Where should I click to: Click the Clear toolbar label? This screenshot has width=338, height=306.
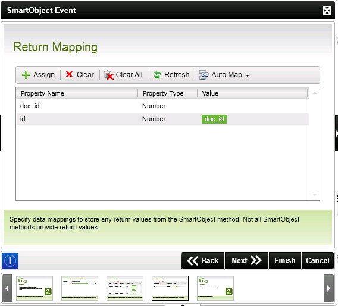click(85, 75)
